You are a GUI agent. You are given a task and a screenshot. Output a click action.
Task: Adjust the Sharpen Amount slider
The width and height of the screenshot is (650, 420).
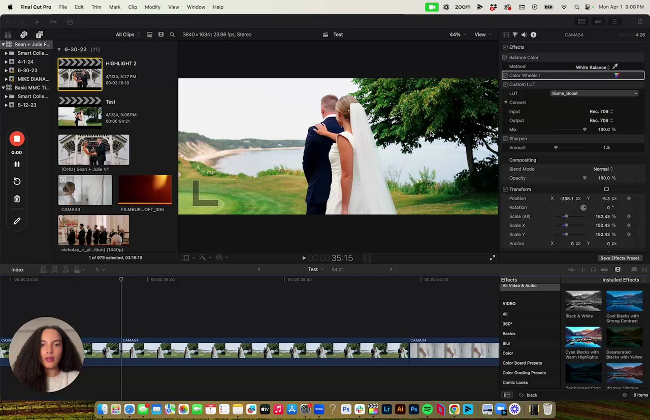[x=556, y=148]
